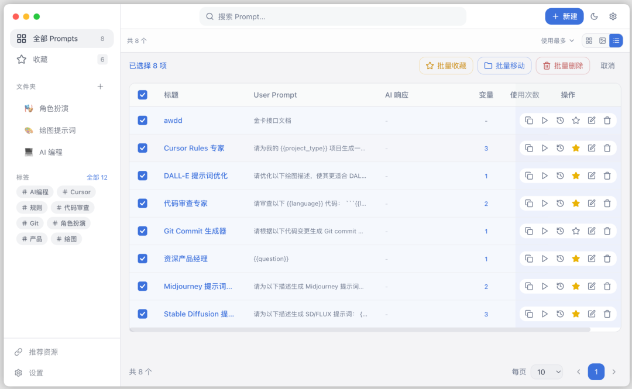
Task: Open settings gear in top bar
Action: point(613,16)
